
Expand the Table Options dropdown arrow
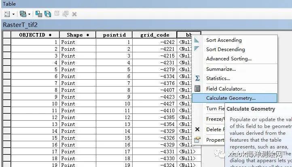point(13,14)
